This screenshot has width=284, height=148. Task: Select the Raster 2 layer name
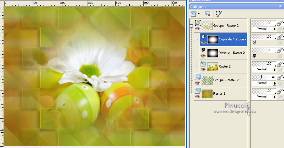coord(225,67)
